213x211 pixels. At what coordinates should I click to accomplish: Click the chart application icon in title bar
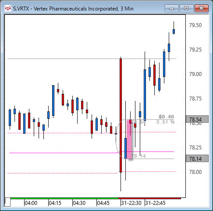(x=7, y=8)
